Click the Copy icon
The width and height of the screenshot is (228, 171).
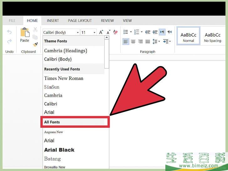pyautogui.click(x=35, y=37)
